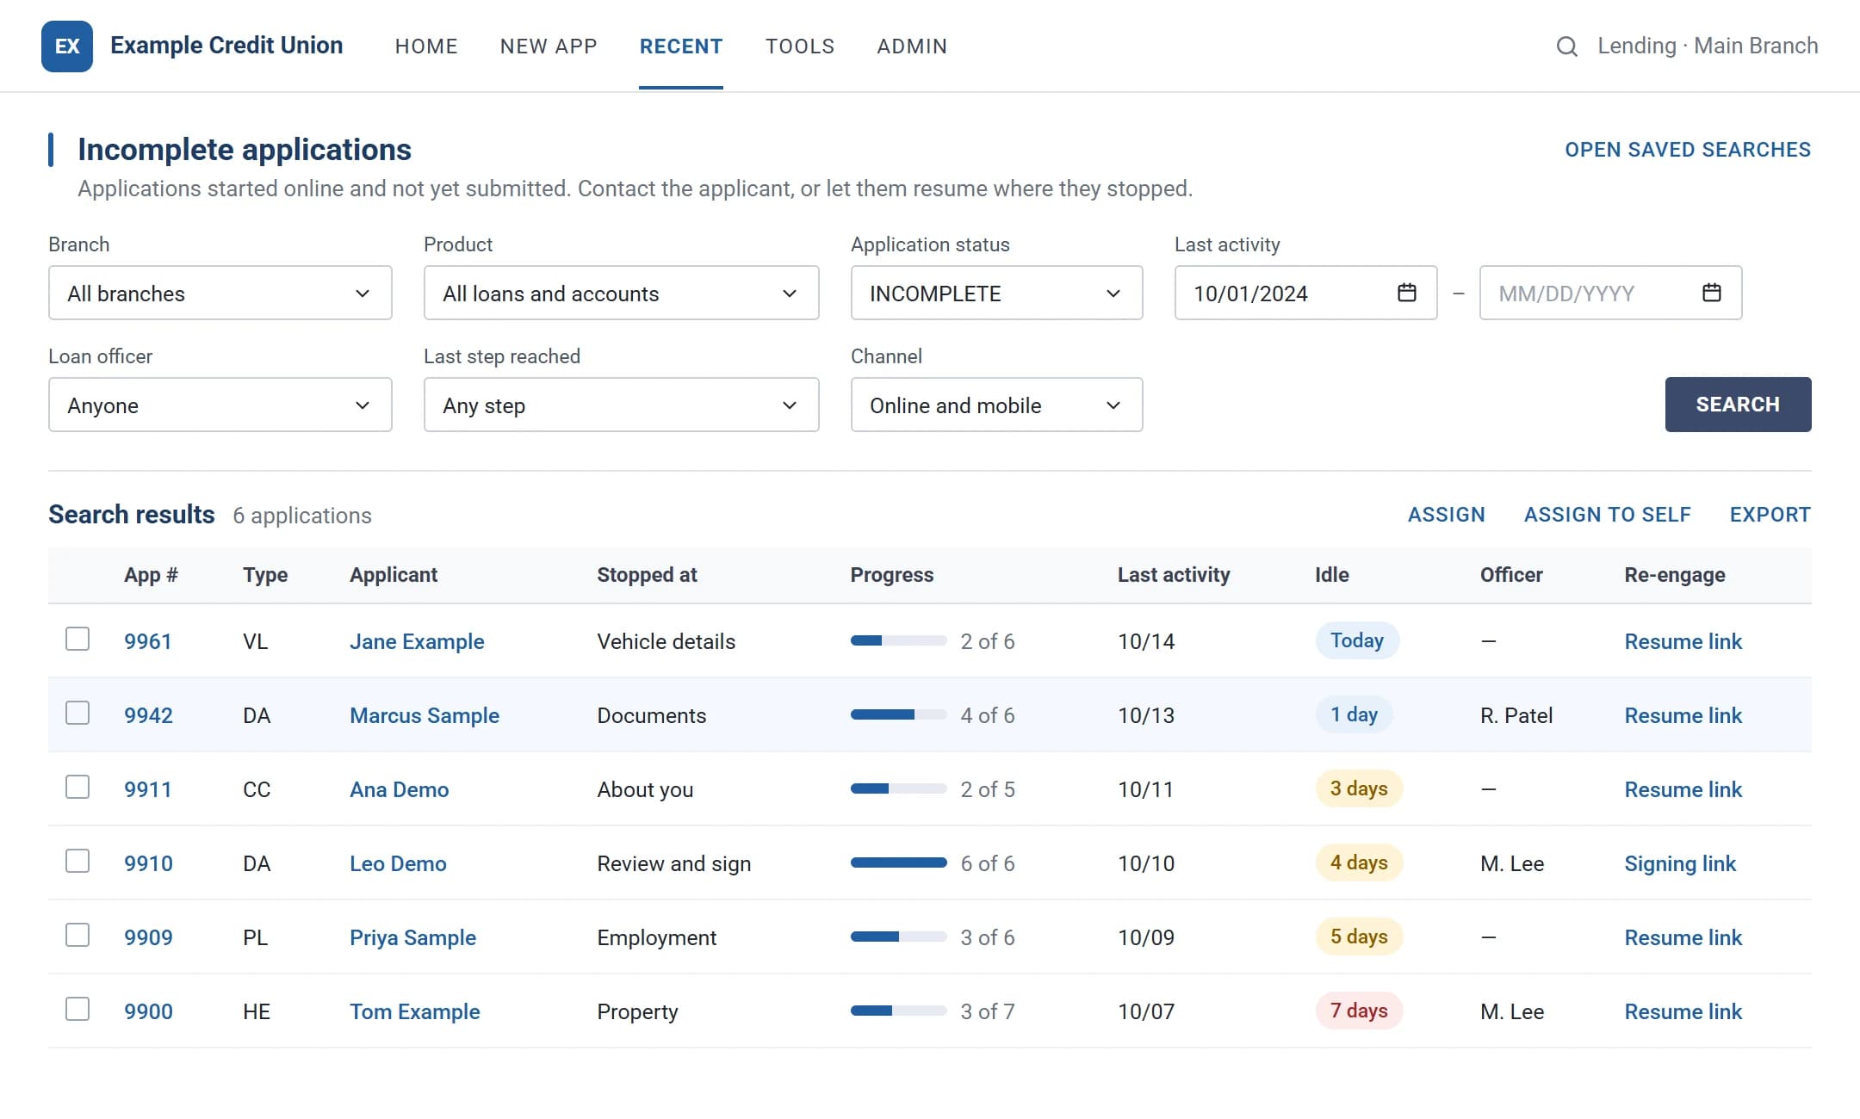The height and width of the screenshot is (1119, 1860).
Task: Click the Last activity column header
Action: pyautogui.click(x=1174, y=575)
